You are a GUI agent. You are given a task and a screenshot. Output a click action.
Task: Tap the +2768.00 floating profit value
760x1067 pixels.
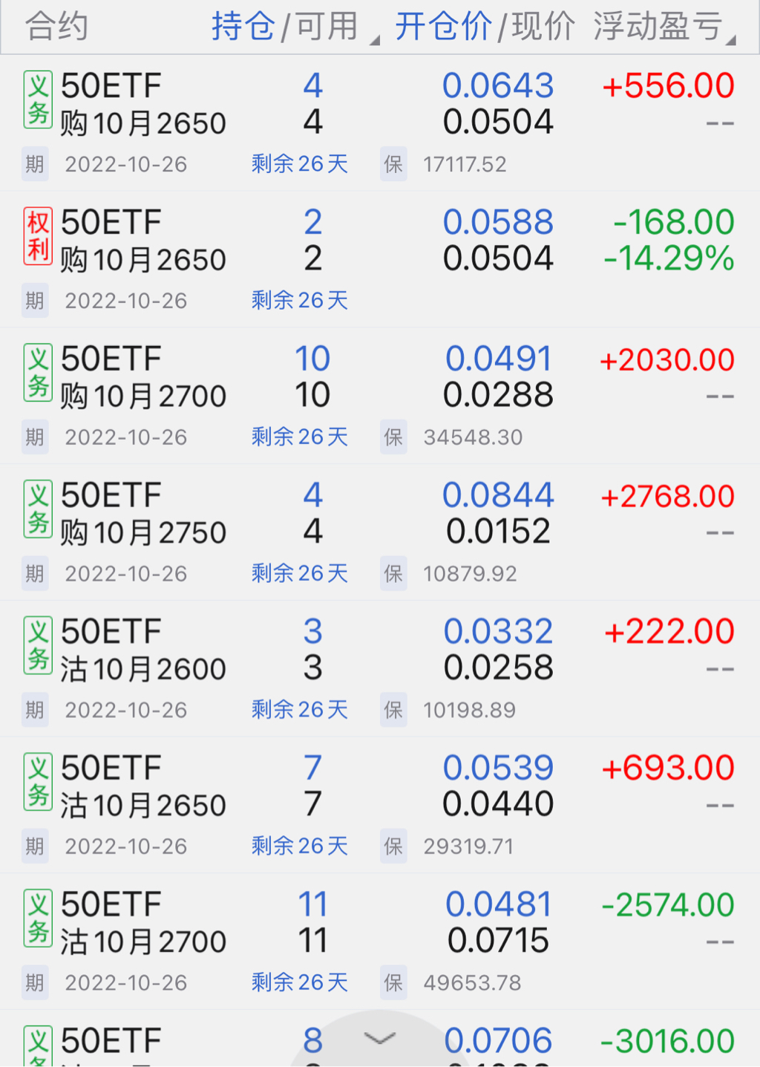point(667,497)
